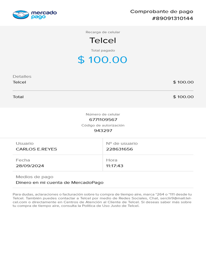Click the Detalles section label
This screenshot has width=206, height=275.
coord(22,77)
